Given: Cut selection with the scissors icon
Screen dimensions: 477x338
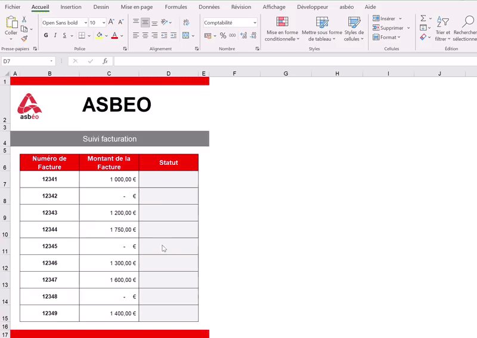Looking at the screenshot, I should (x=24, y=20).
